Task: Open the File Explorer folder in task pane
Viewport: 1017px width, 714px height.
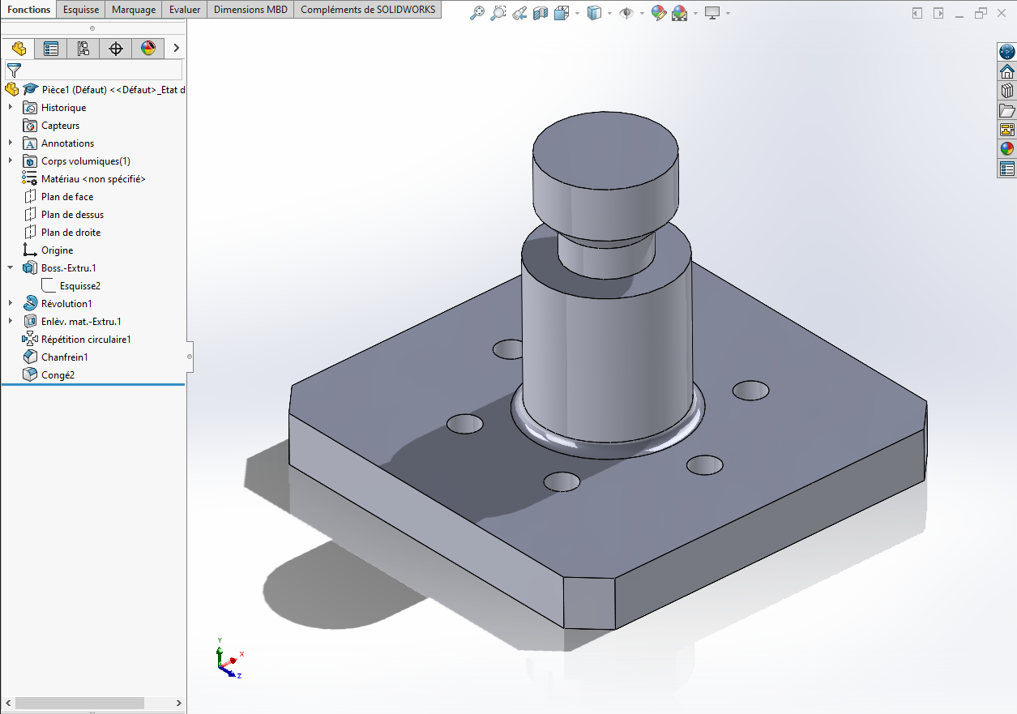Action: [x=1006, y=110]
